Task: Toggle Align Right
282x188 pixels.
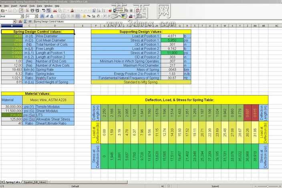Action: [68, 16]
